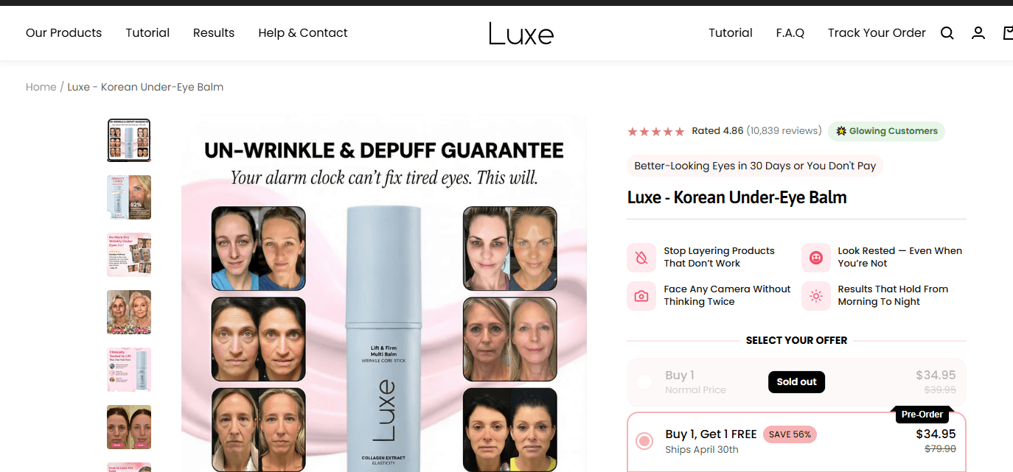1013x472 pixels.
Task: Select the two blonde women thumbnail
Action: point(129,312)
